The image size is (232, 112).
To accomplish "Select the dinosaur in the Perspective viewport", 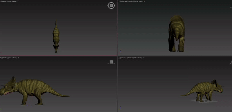I will click(202, 91).
